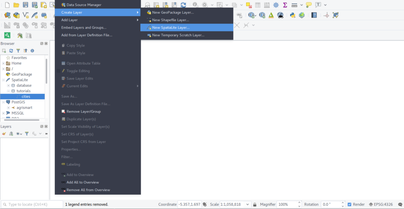The width and height of the screenshot is (404, 209).
Task: Select New GeoPackage Layer submenu item
Action: [x=187, y=12]
